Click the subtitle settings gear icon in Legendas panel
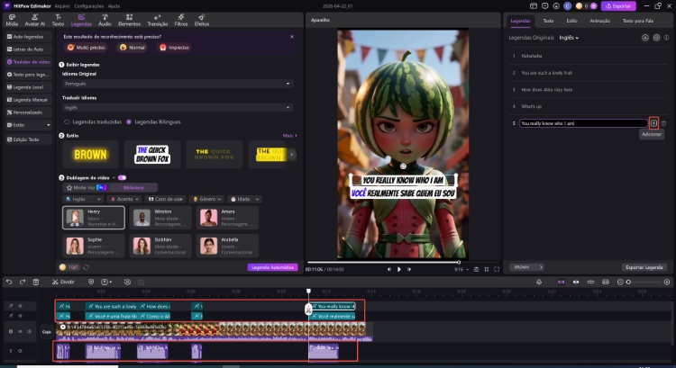This screenshot has height=368, width=676. [x=656, y=38]
